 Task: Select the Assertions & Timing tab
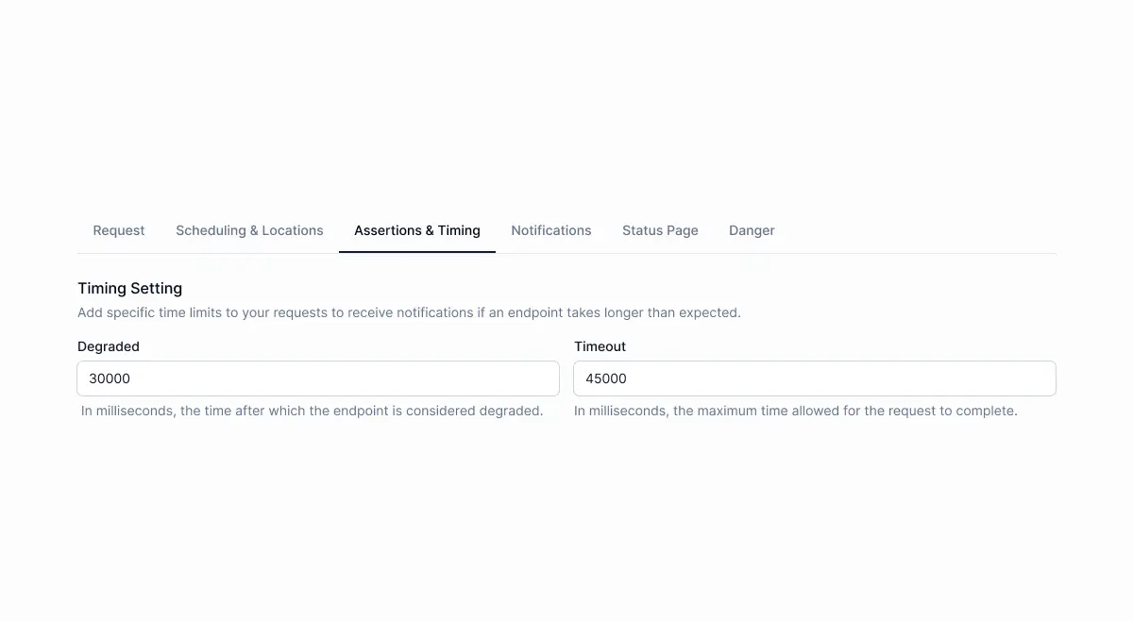(417, 230)
